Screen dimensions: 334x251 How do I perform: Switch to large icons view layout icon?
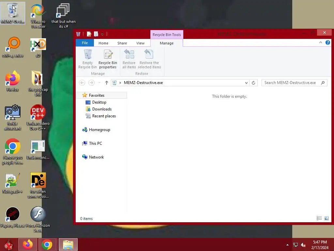pos(326,218)
